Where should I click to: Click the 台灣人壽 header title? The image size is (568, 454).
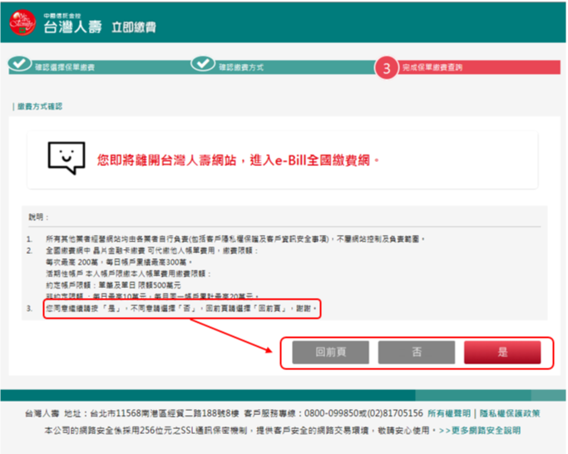tap(73, 27)
